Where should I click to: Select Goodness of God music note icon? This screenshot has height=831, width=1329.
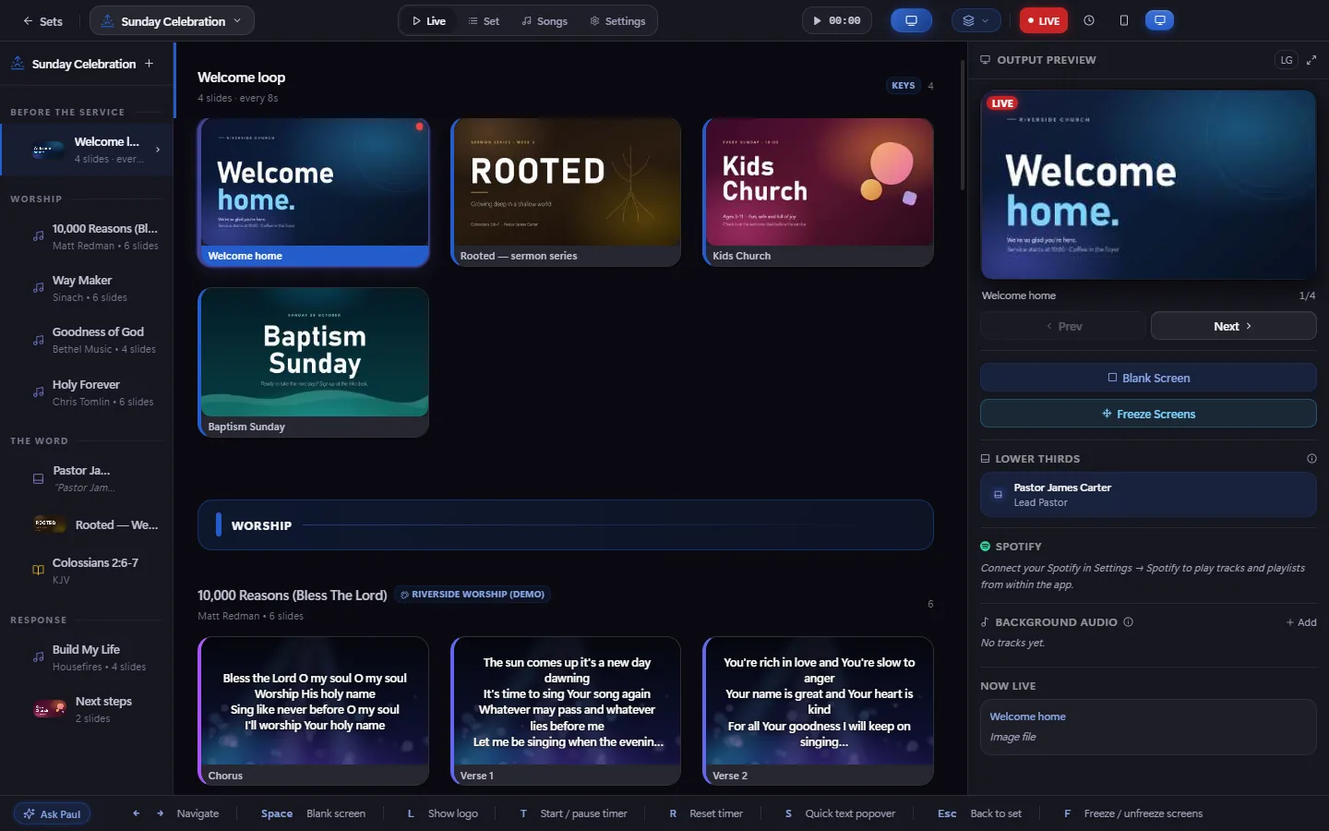pos(38,340)
